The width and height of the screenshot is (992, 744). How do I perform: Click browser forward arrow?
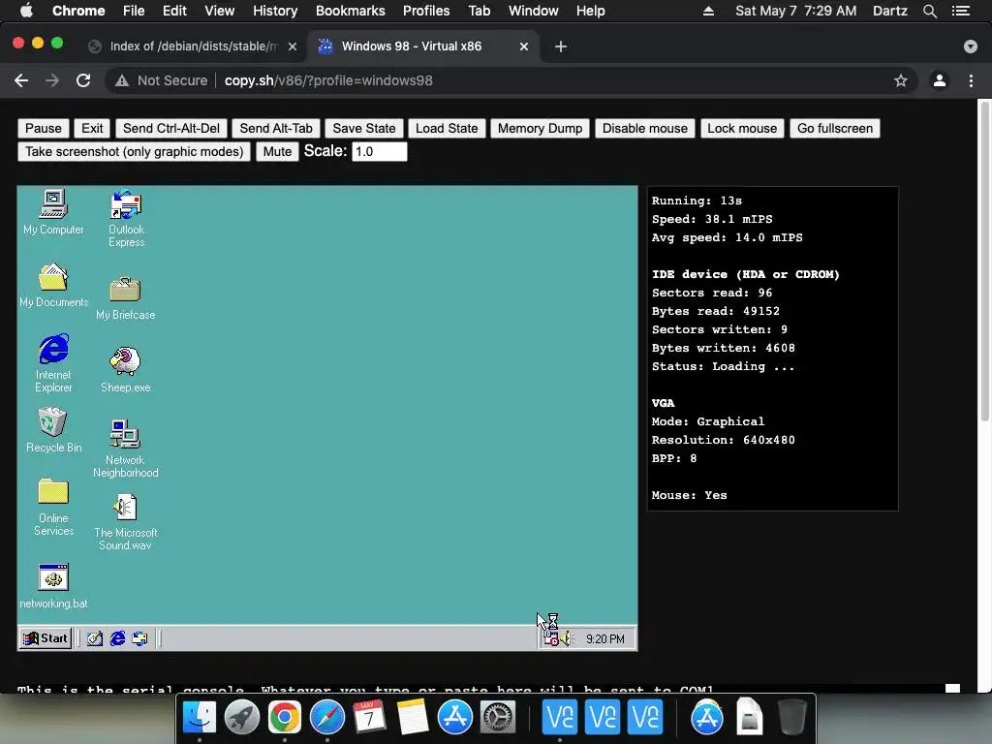coord(52,80)
